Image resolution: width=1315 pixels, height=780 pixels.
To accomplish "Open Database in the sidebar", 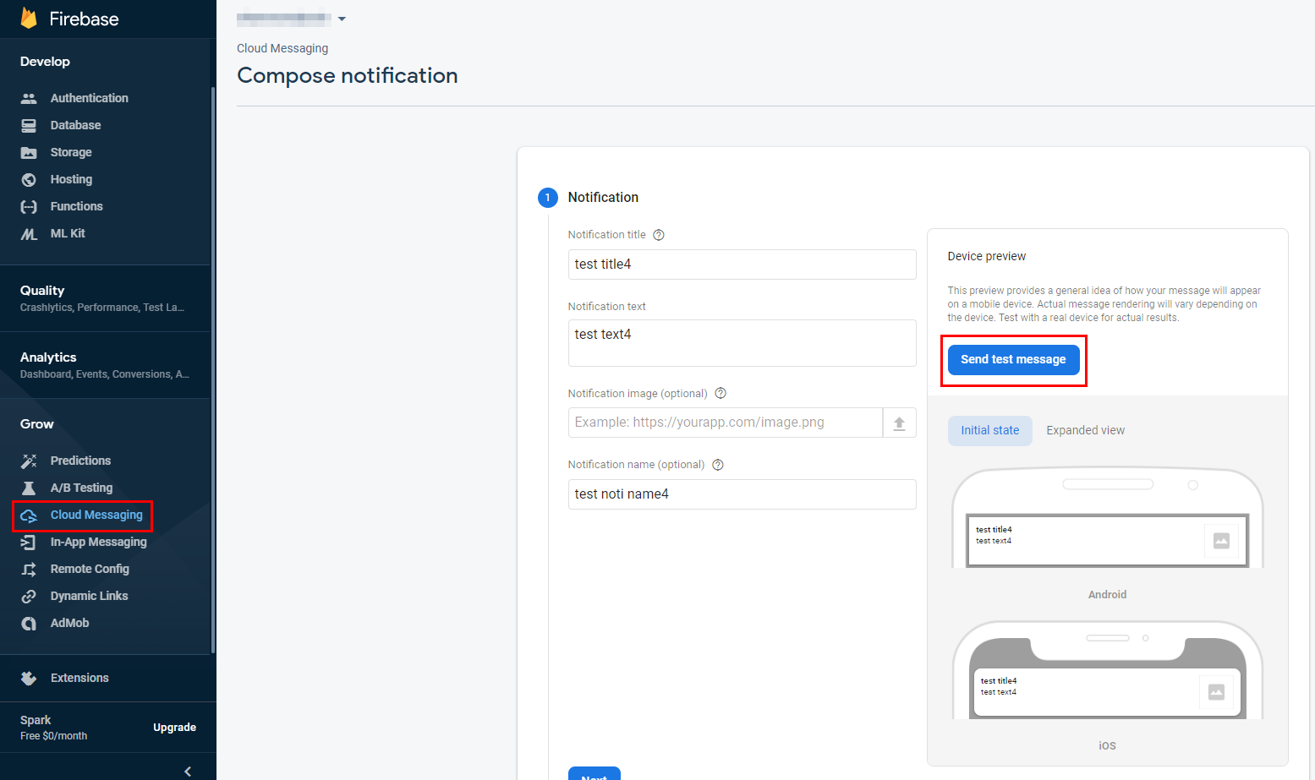I will coord(75,125).
